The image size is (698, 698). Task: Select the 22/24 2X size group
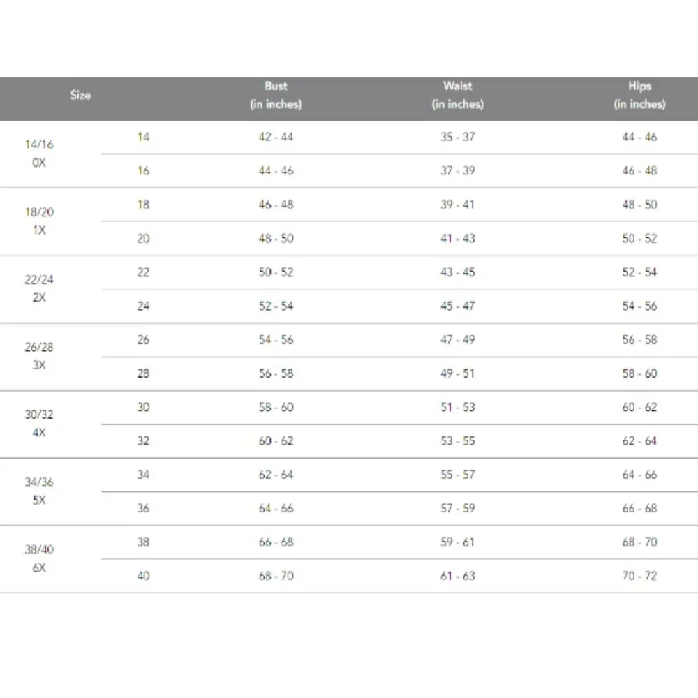coord(39,288)
